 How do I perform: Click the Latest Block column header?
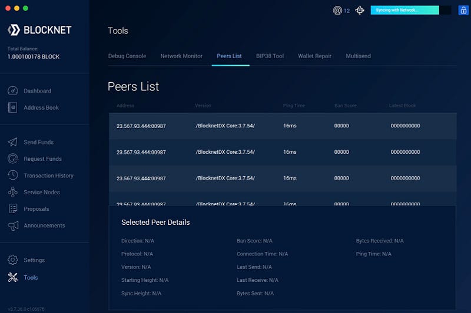pos(402,106)
